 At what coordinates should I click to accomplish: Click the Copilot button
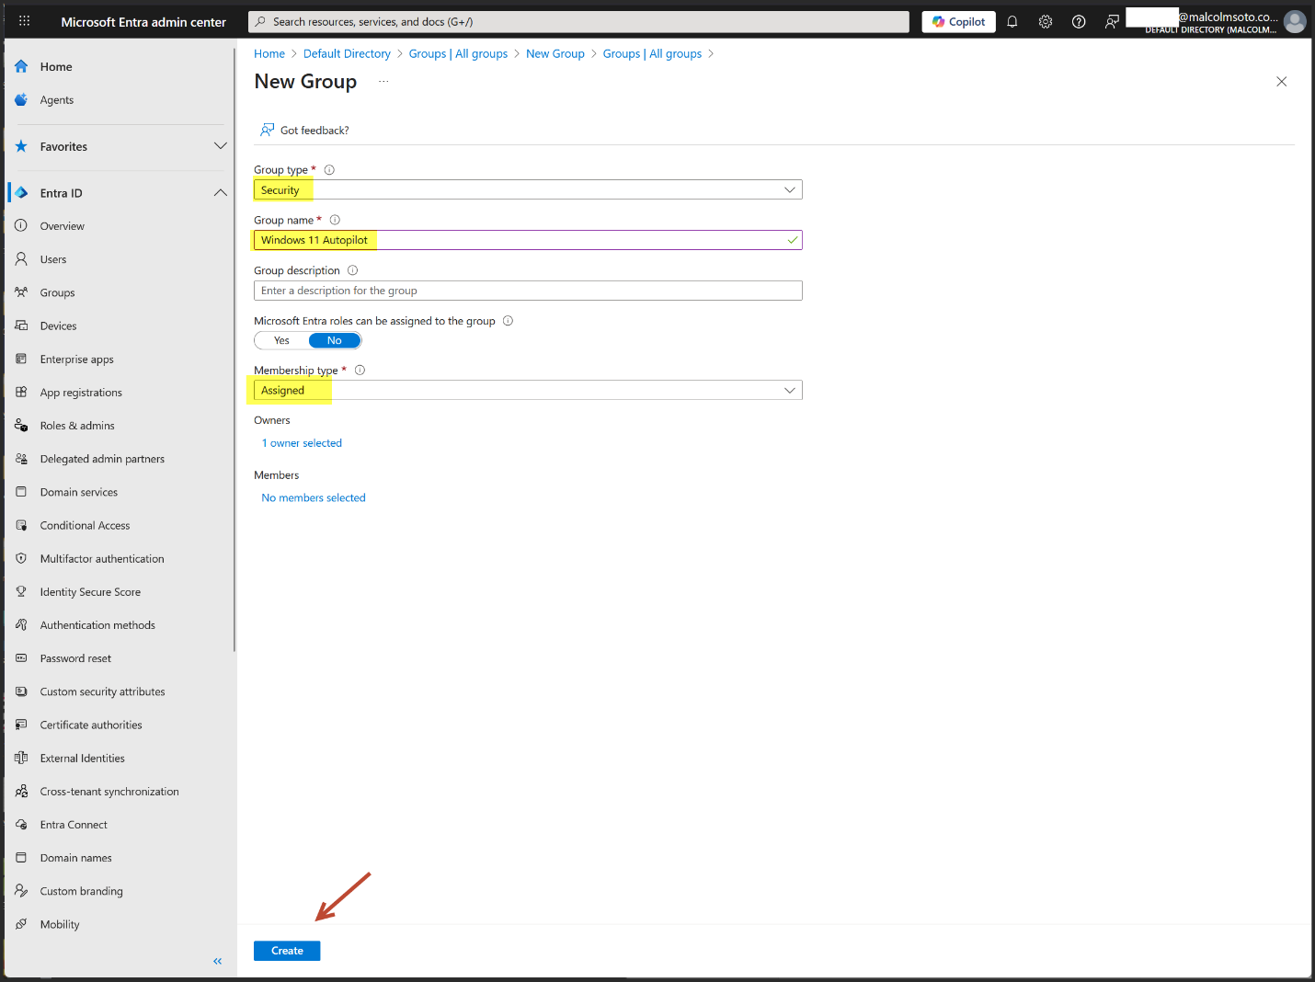[958, 22]
